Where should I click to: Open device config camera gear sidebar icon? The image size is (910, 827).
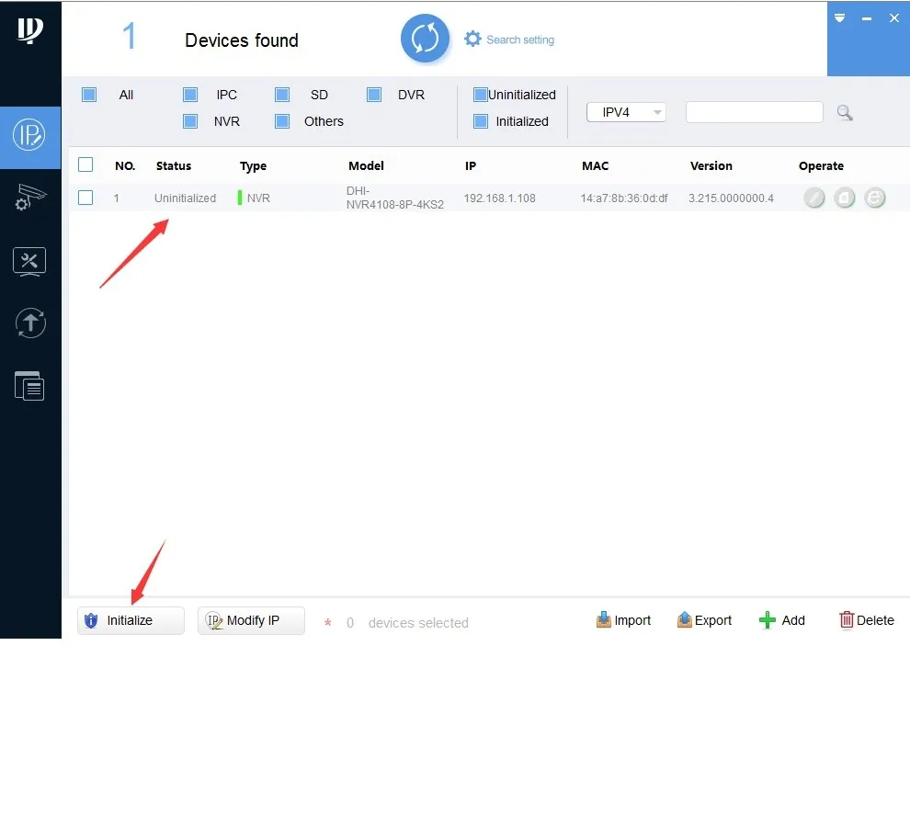[30, 198]
